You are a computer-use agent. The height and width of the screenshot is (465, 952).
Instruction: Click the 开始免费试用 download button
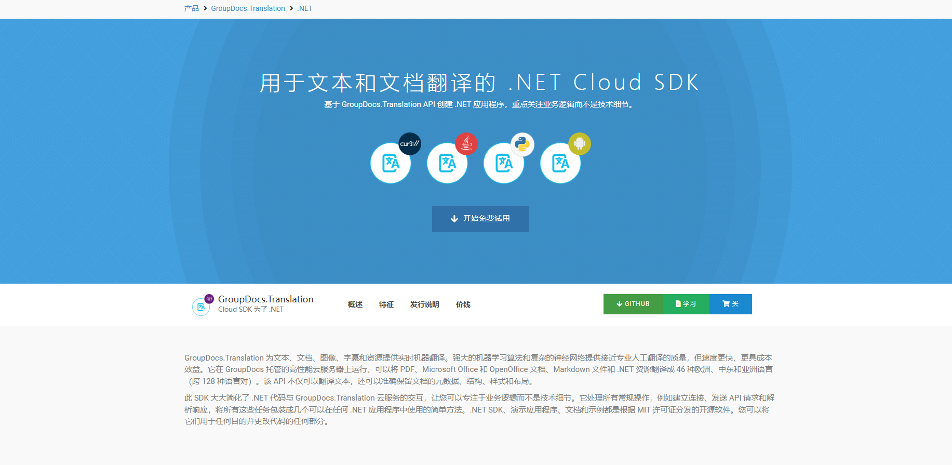point(480,219)
